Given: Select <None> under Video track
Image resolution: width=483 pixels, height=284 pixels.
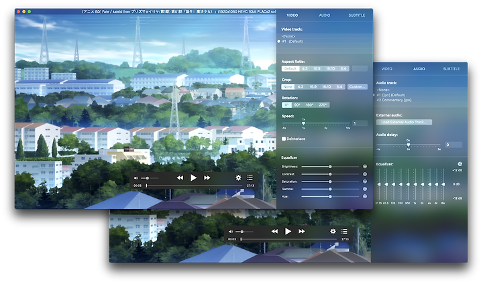Looking at the screenshot, I should point(288,36).
